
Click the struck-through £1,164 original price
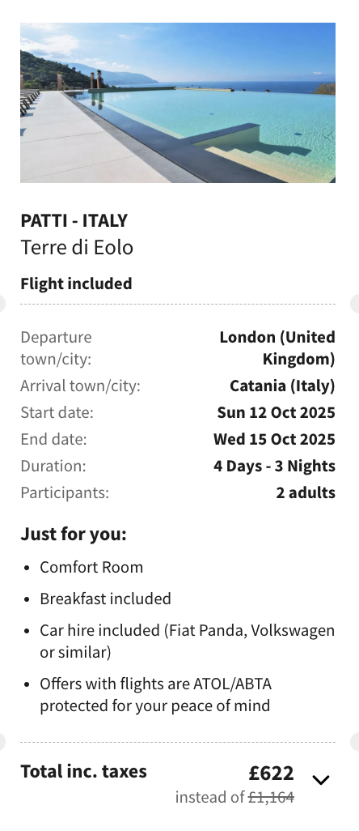(271, 796)
